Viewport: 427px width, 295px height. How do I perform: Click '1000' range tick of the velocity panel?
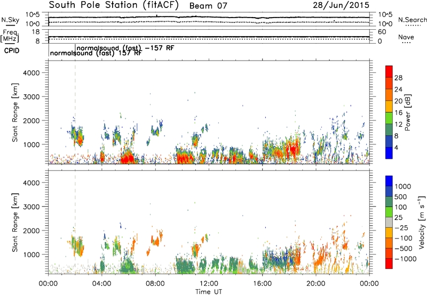pos(31,255)
